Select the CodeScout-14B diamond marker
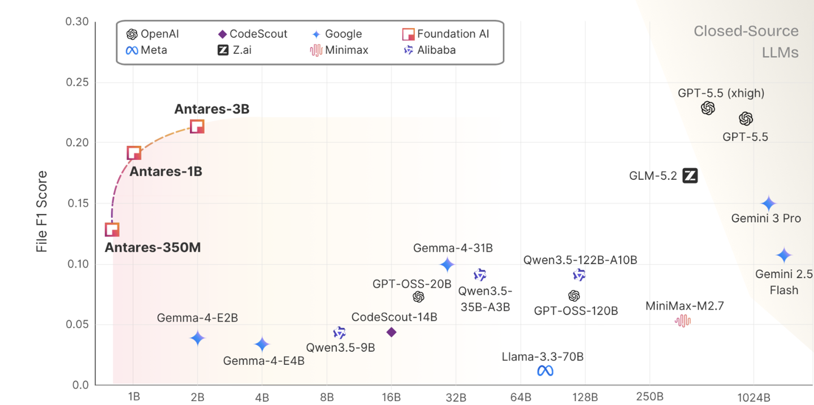 click(x=391, y=332)
